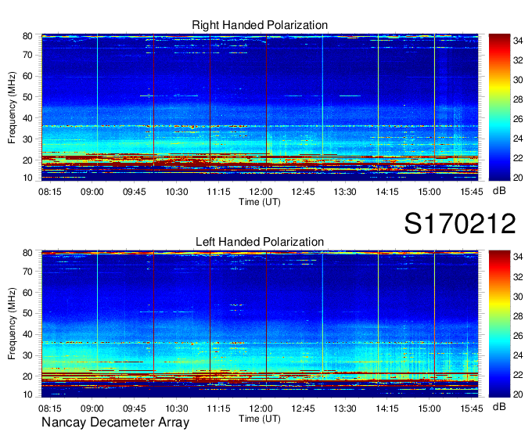Screen dimensions: 532x432
Task: Click upper plot's Time (UT) axis label
Action: [x=260, y=202]
